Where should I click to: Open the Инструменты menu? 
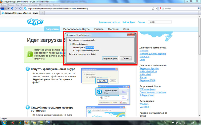click(x=45, y=5)
